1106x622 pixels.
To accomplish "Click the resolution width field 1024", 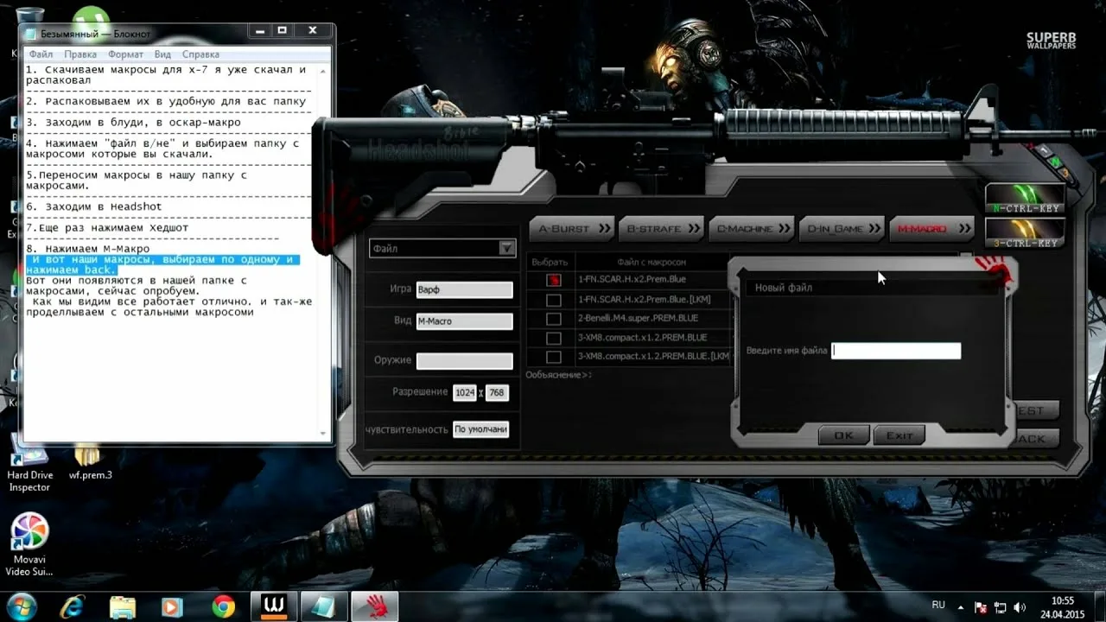I will (465, 393).
